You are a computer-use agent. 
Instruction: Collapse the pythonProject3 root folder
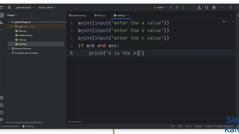[x=9, y=22]
